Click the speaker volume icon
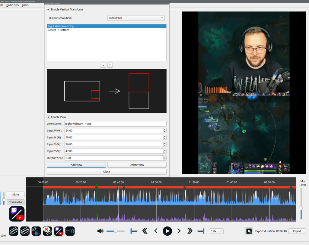 coord(100,231)
